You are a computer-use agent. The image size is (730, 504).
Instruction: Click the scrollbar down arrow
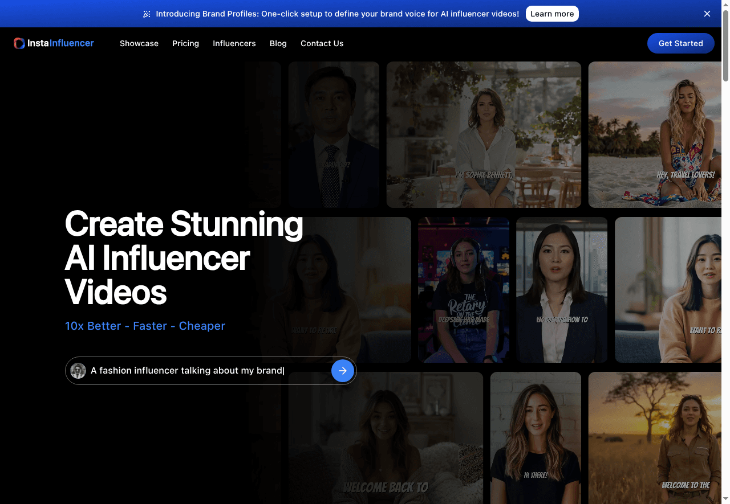(725, 499)
